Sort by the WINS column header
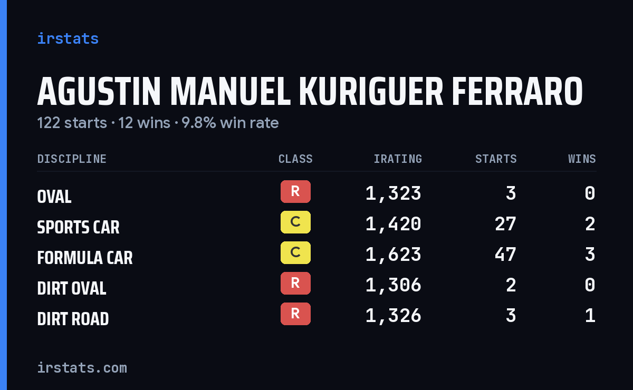Viewport: 633px width, 390px height. pos(582,159)
